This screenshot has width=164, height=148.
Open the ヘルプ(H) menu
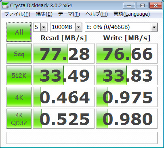pos(97,14)
